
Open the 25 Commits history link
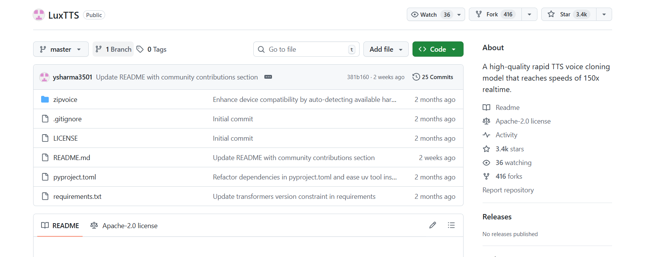[433, 77]
